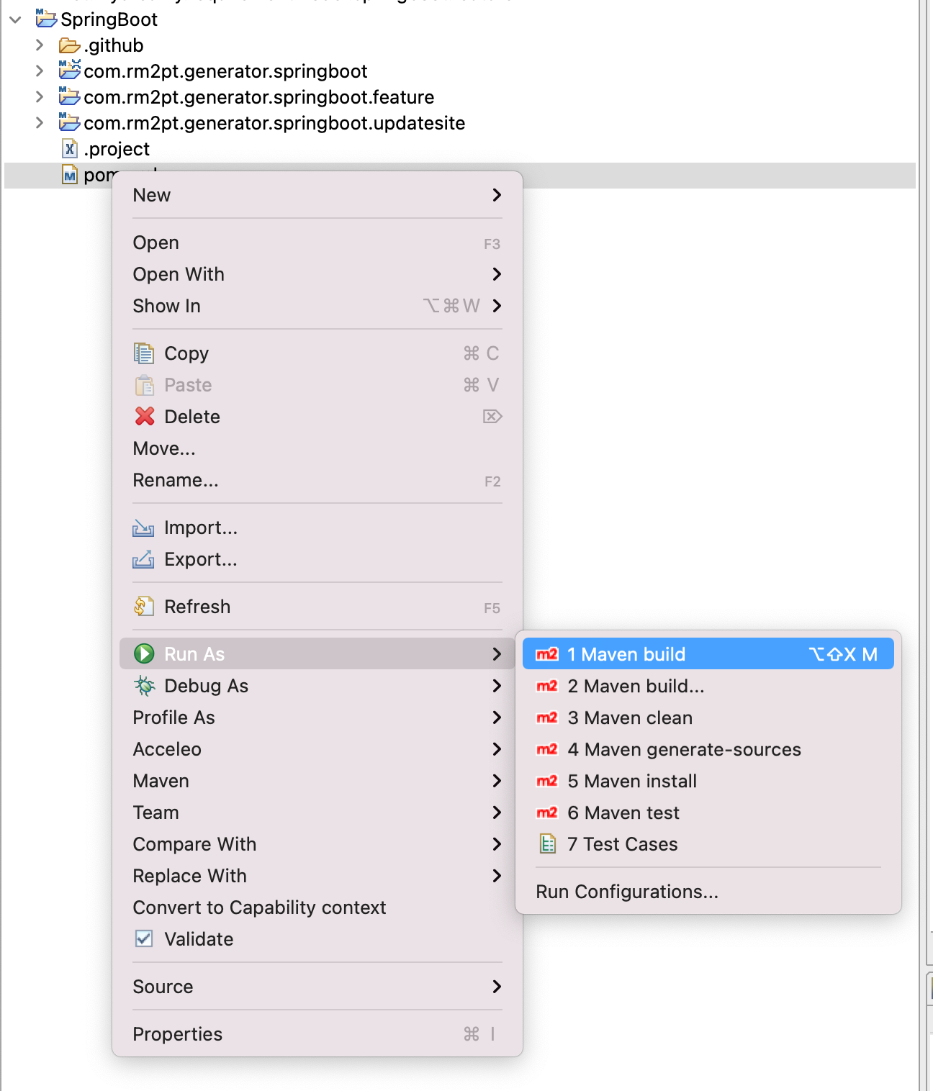Image resolution: width=933 pixels, height=1091 pixels.
Task: Click the Debug As bug icon
Action: pos(144,686)
